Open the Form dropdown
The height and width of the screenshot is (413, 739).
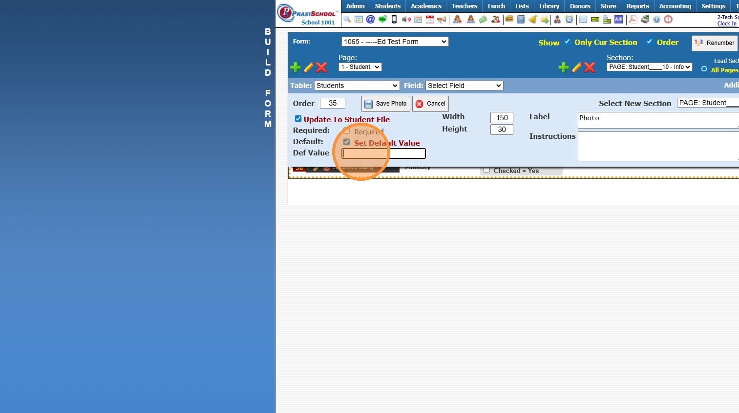click(395, 42)
